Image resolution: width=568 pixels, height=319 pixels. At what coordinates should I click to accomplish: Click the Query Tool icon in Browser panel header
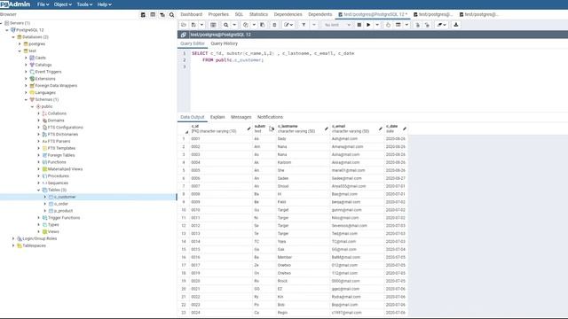point(143,15)
